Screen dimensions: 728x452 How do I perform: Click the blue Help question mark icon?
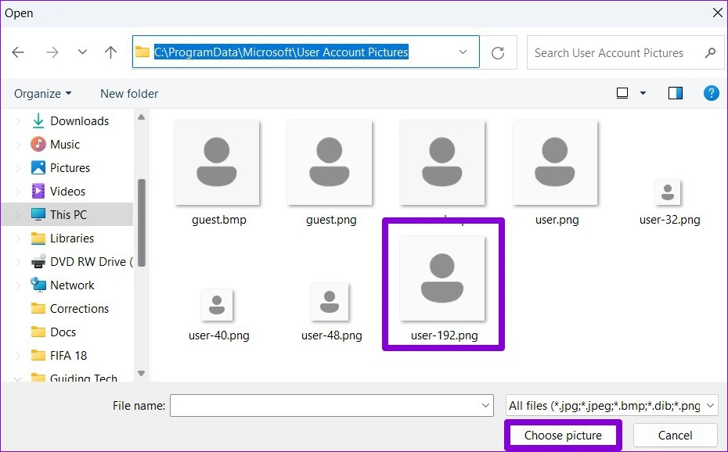711,93
